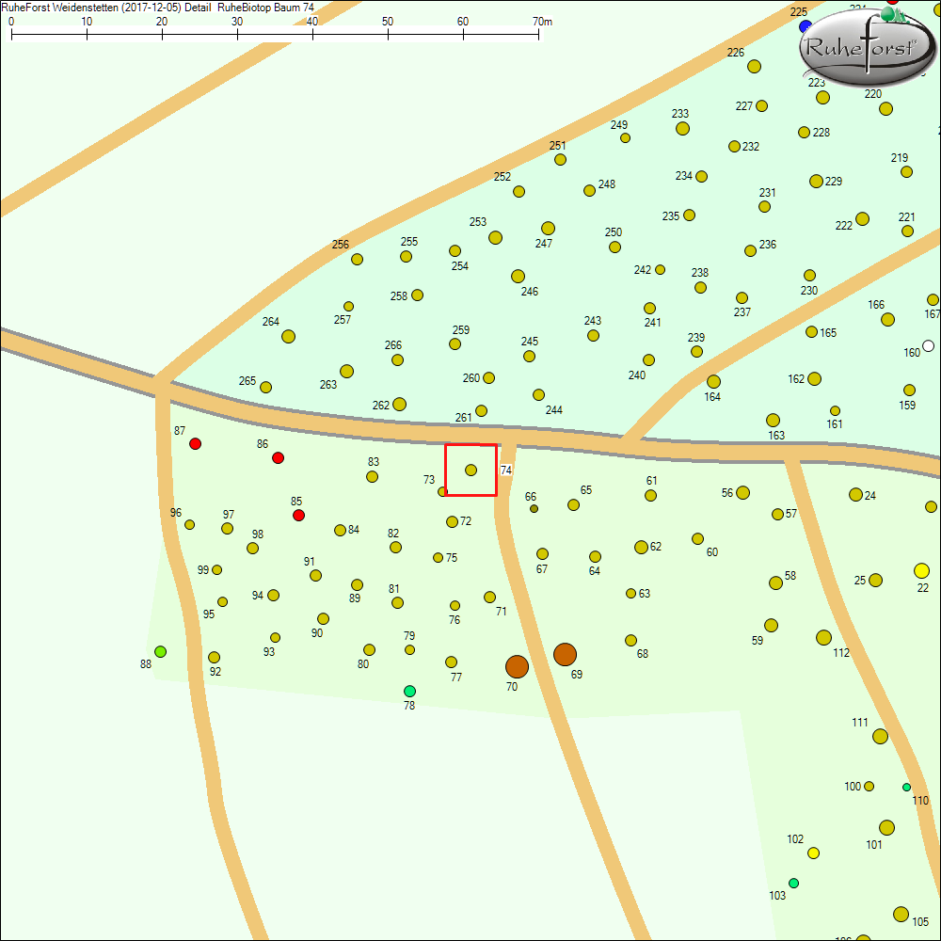The image size is (941, 941).
Task: Select the bright yellow tree 22 marker
Action: (x=921, y=570)
